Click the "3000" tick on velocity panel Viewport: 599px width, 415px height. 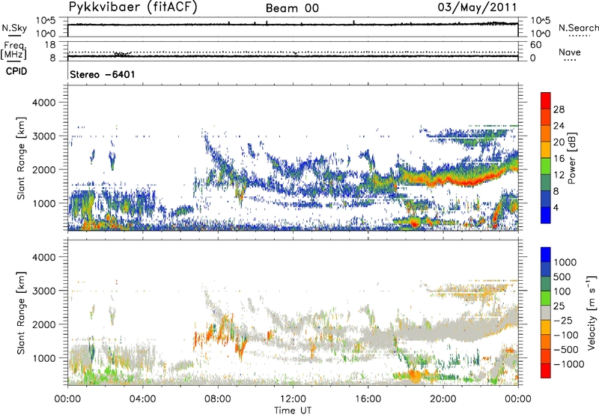43,291
